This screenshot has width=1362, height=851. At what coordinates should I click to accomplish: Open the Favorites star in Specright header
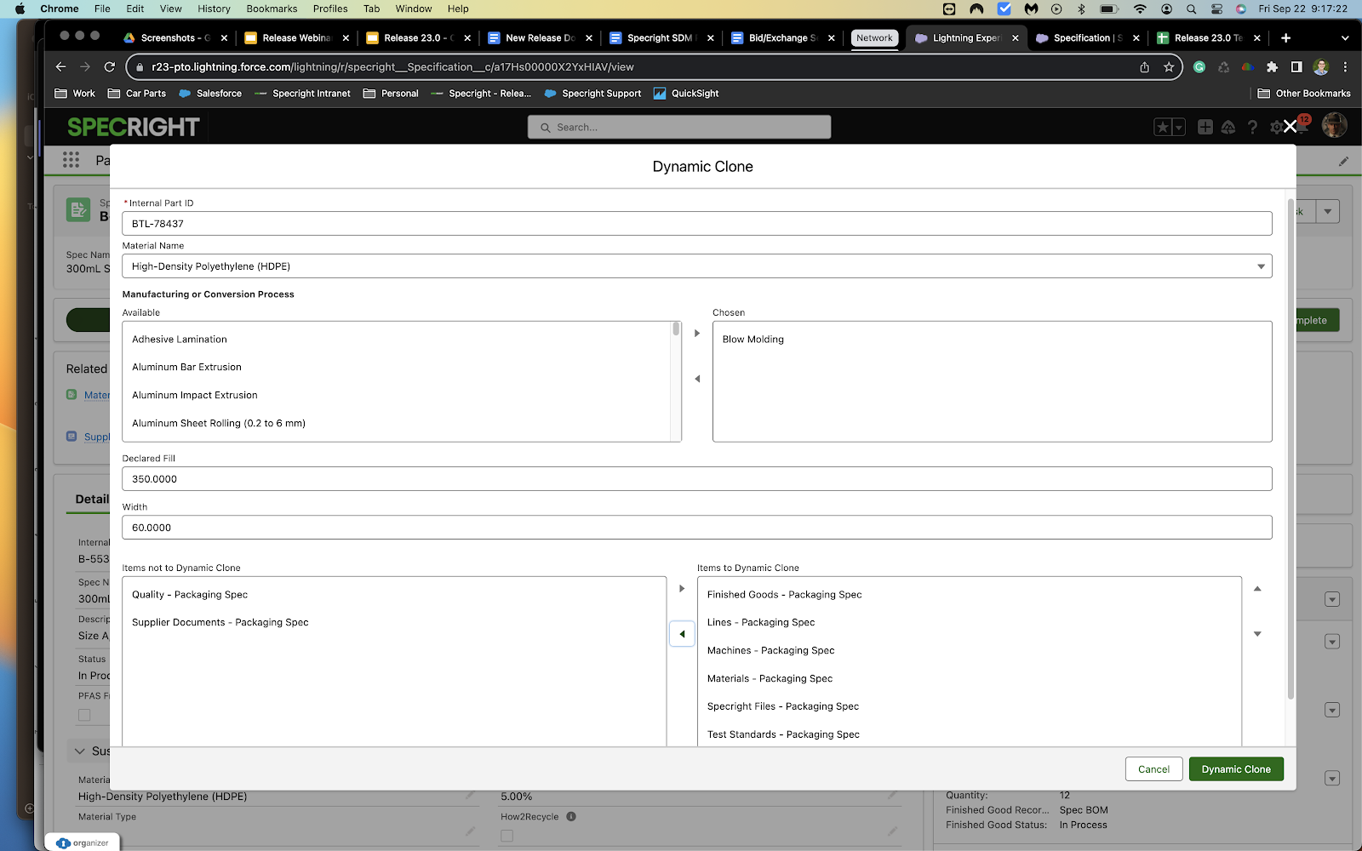click(1162, 127)
